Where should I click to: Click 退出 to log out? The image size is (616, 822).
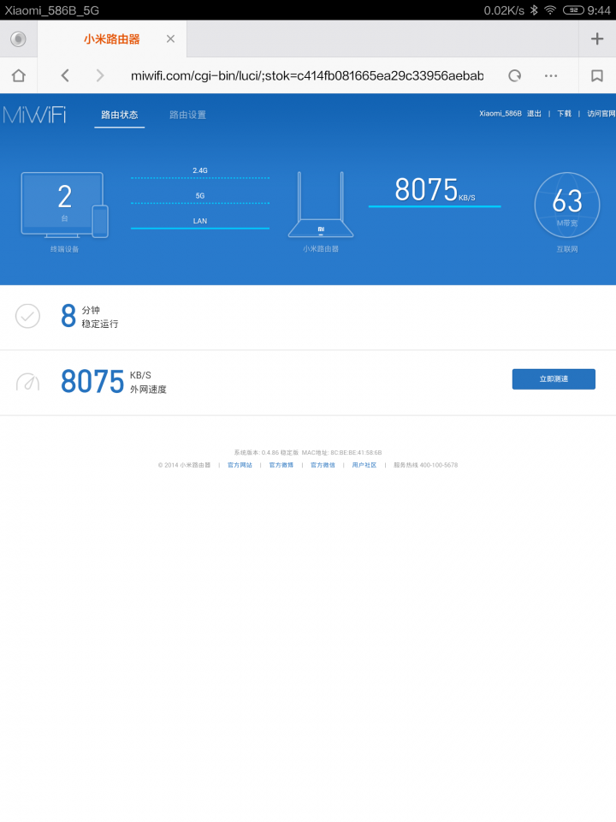click(534, 113)
